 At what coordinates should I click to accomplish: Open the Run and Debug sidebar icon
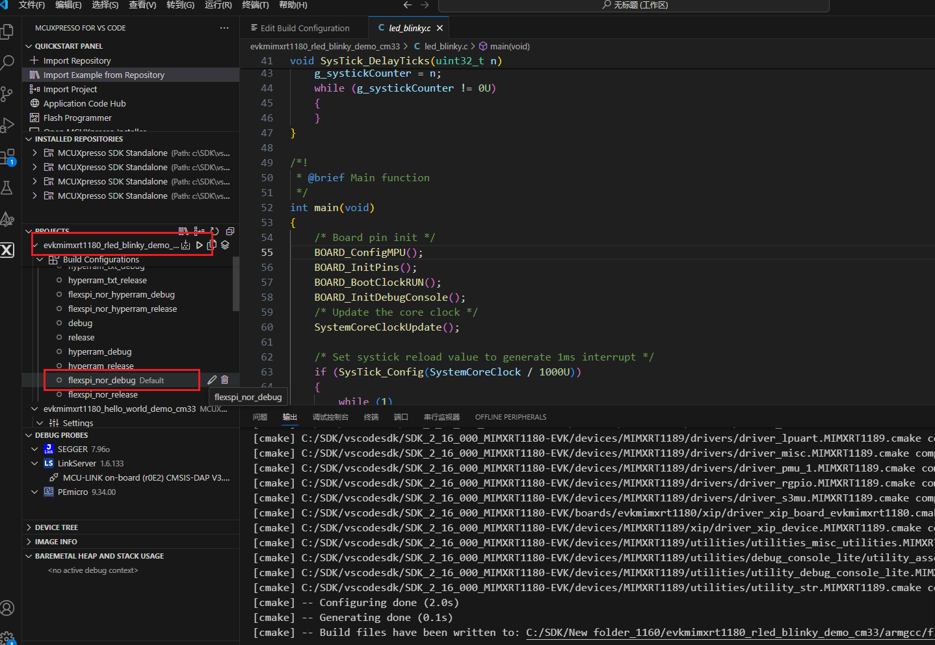point(8,125)
